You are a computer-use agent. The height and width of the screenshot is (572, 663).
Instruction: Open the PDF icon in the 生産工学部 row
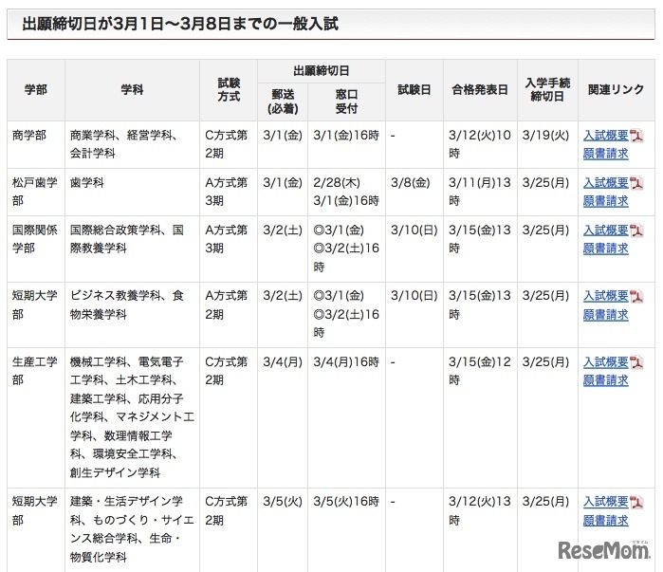coord(636,362)
